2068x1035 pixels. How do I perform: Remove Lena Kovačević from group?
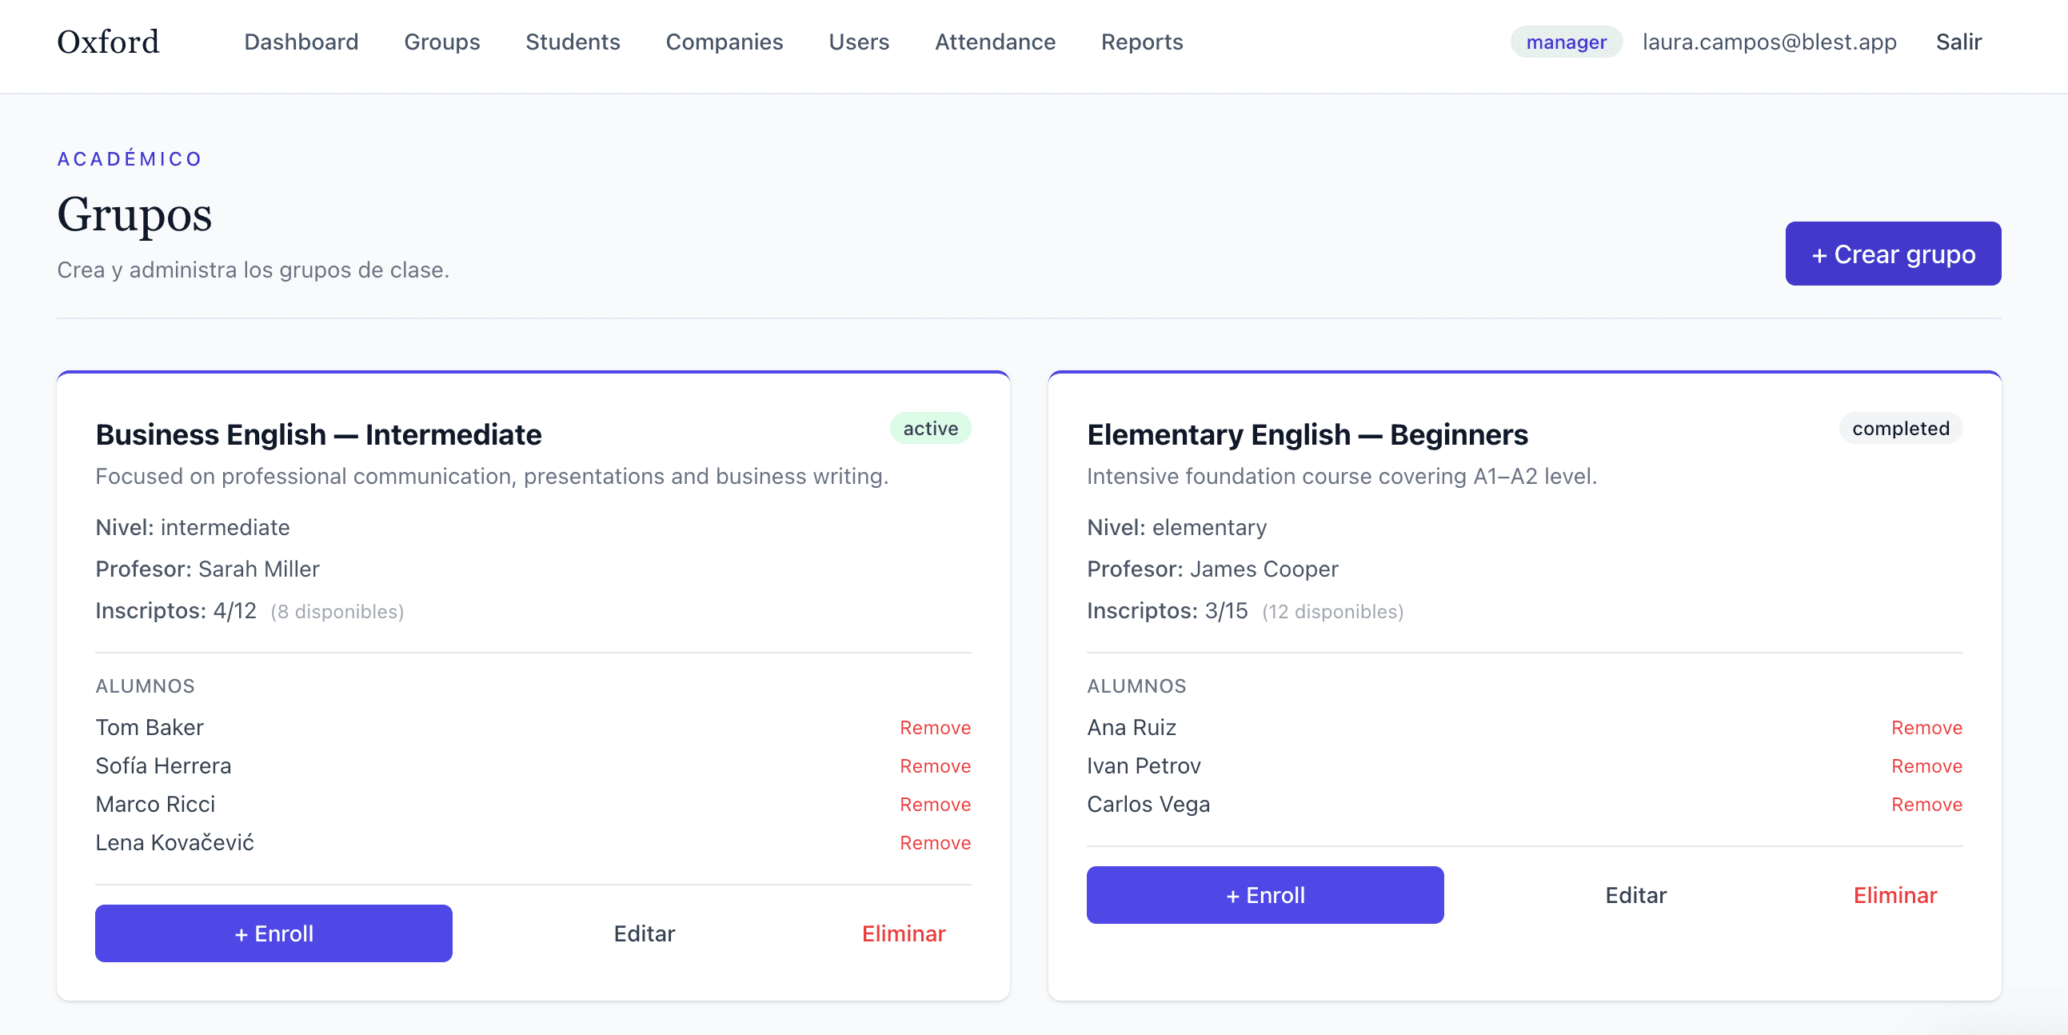point(935,843)
